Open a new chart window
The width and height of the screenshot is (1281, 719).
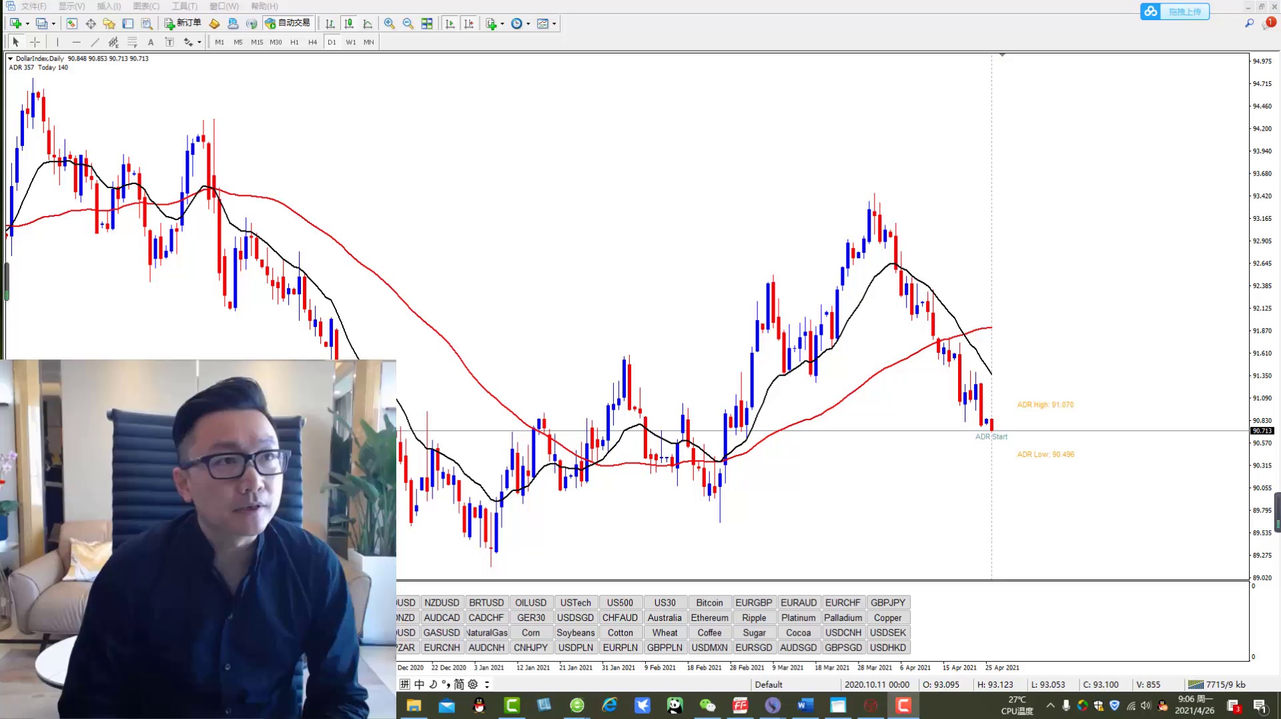click(x=15, y=23)
